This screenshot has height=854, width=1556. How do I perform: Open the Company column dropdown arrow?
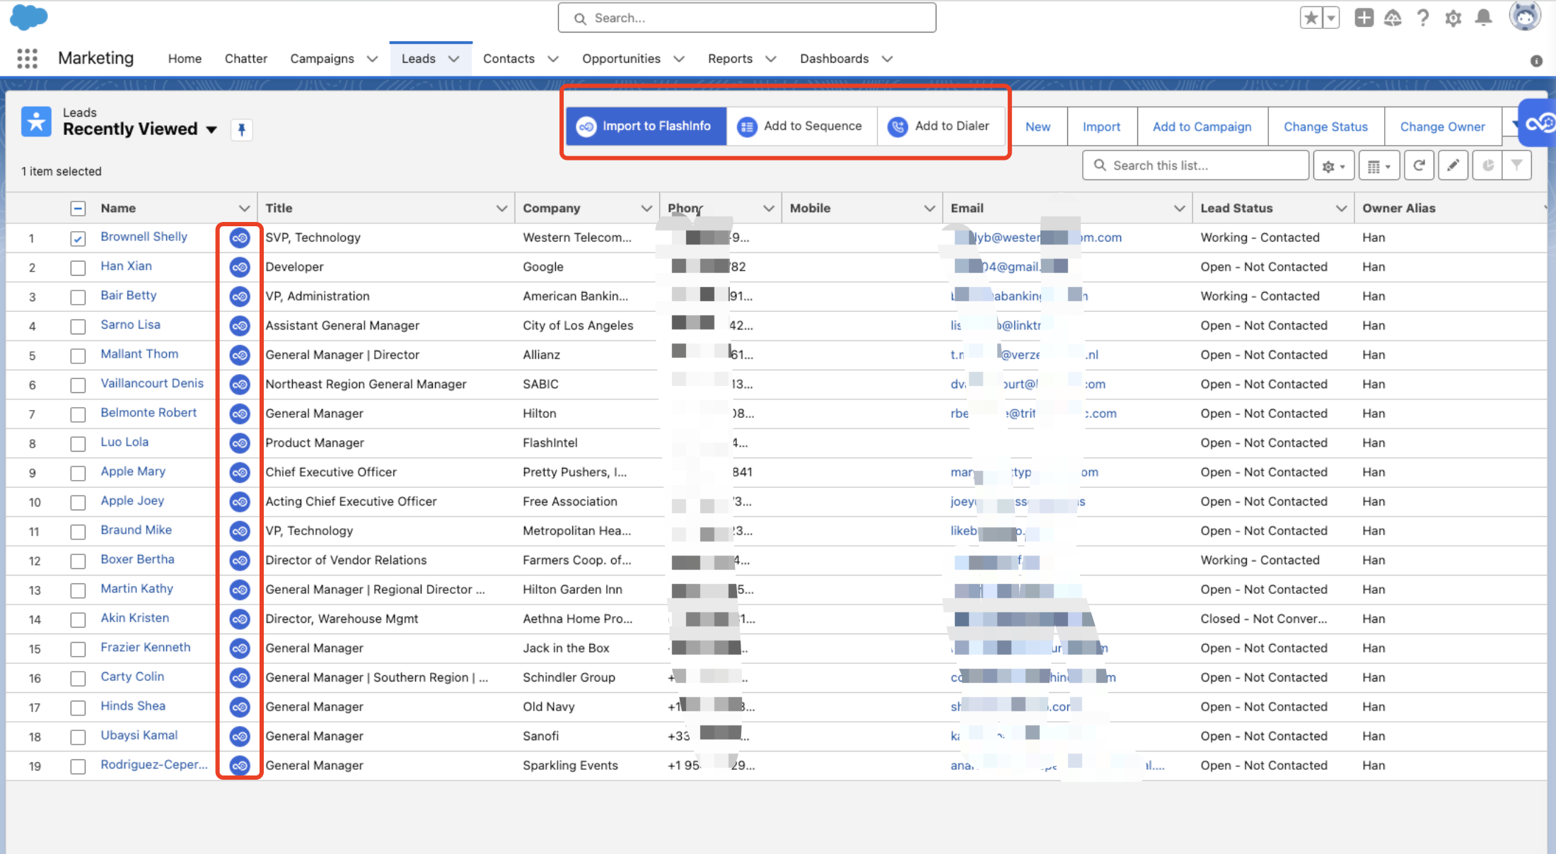pos(646,209)
